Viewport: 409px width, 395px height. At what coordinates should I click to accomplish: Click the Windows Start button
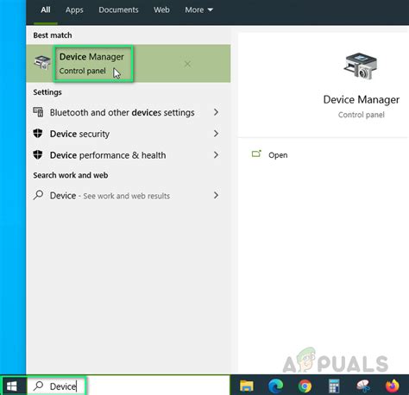point(12,386)
